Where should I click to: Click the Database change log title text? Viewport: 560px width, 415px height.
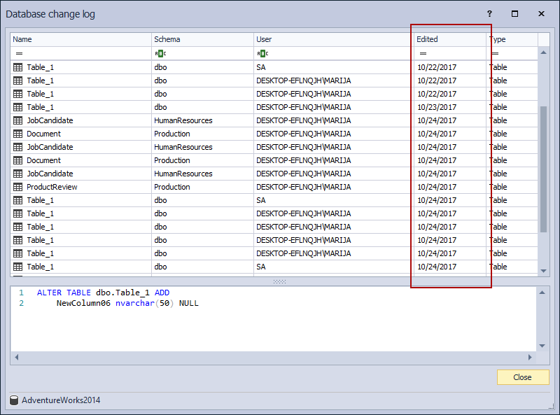(50, 14)
